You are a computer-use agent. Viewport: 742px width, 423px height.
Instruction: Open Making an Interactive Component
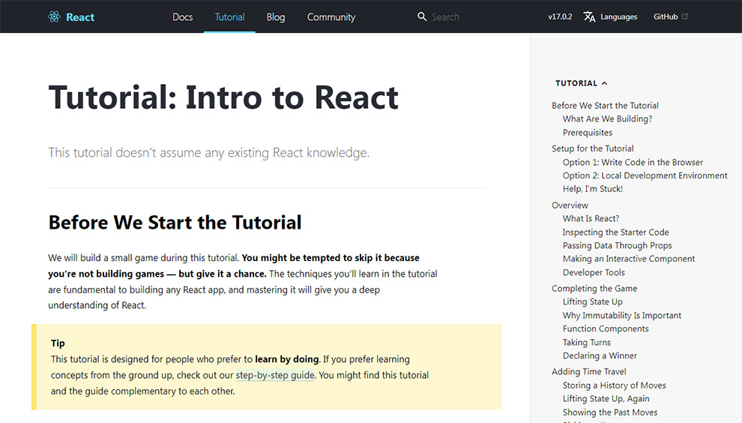tap(629, 259)
